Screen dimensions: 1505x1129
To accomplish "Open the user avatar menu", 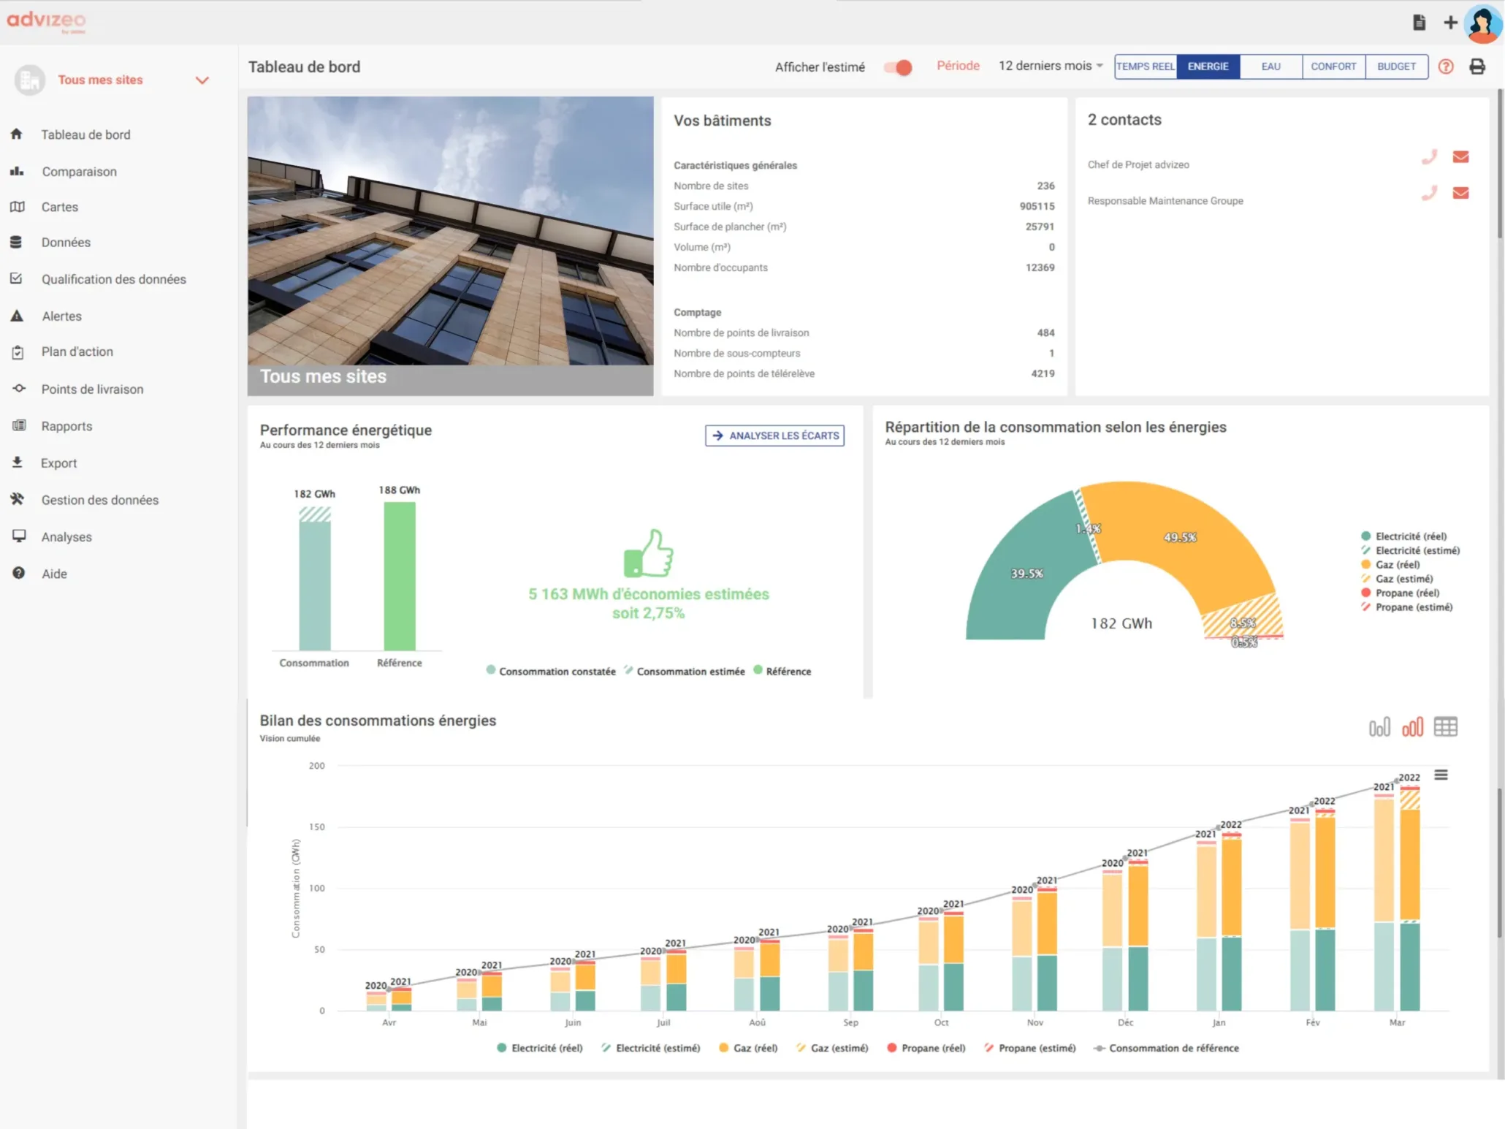I will [1483, 23].
